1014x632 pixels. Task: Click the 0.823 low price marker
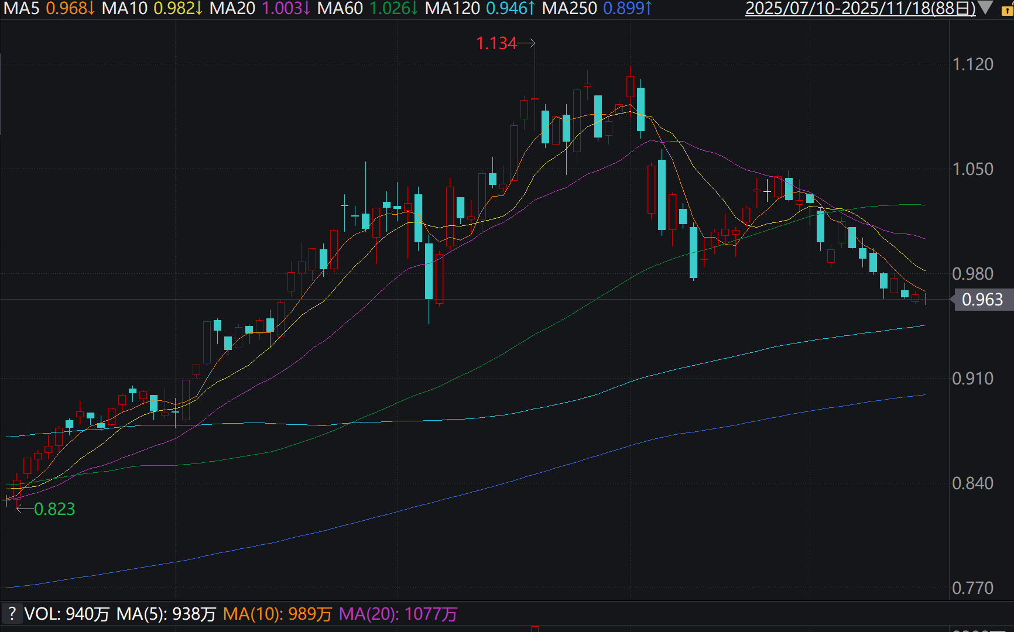click(54, 509)
